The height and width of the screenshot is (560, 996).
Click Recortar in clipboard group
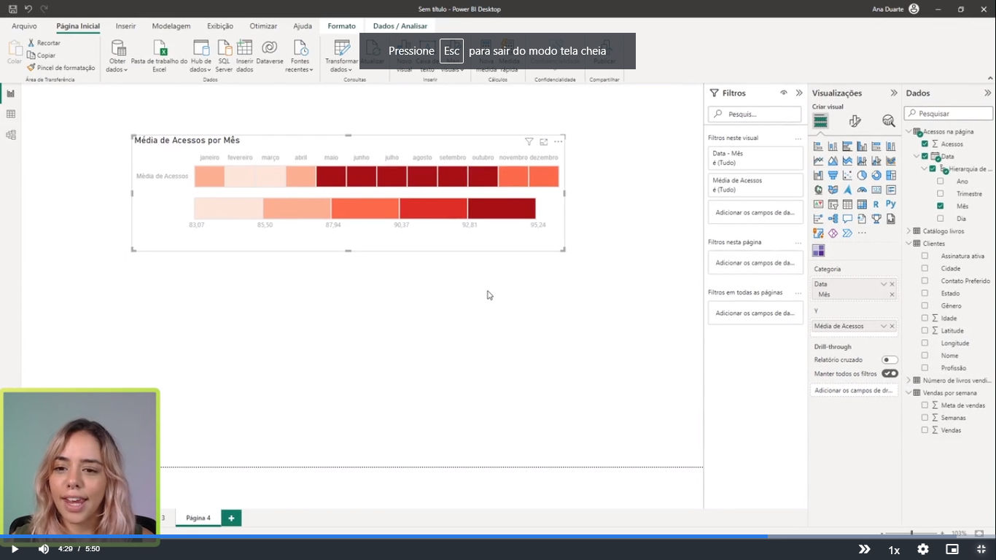(44, 43)
